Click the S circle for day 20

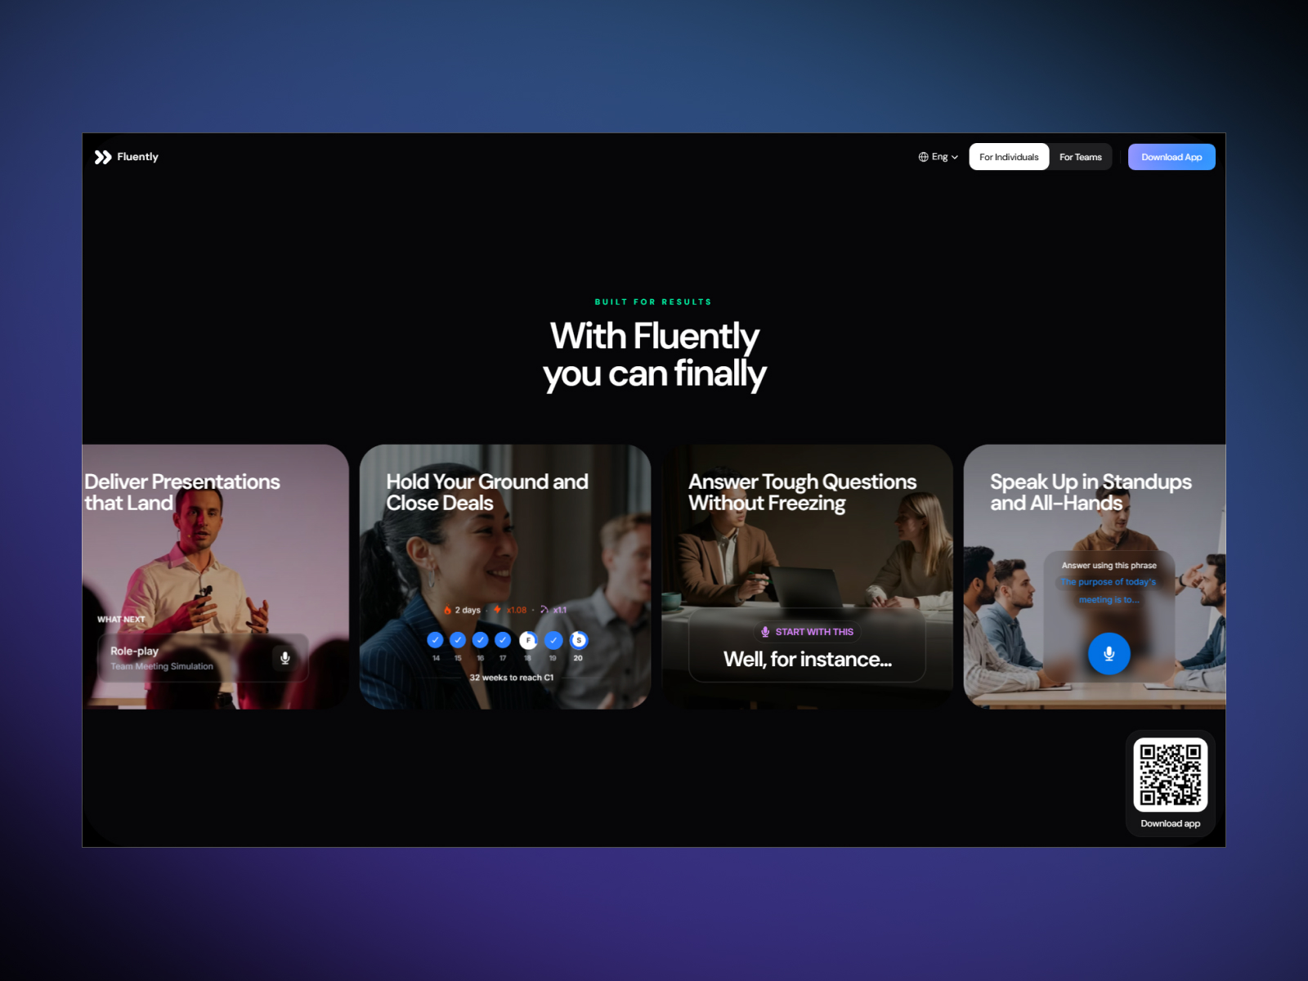tap(579, 640)
